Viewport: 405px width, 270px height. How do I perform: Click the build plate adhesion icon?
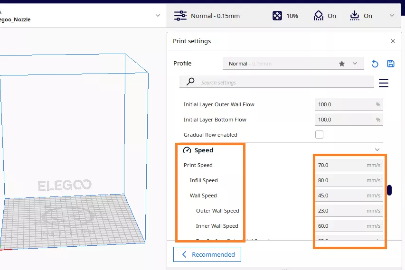[355, 16]
